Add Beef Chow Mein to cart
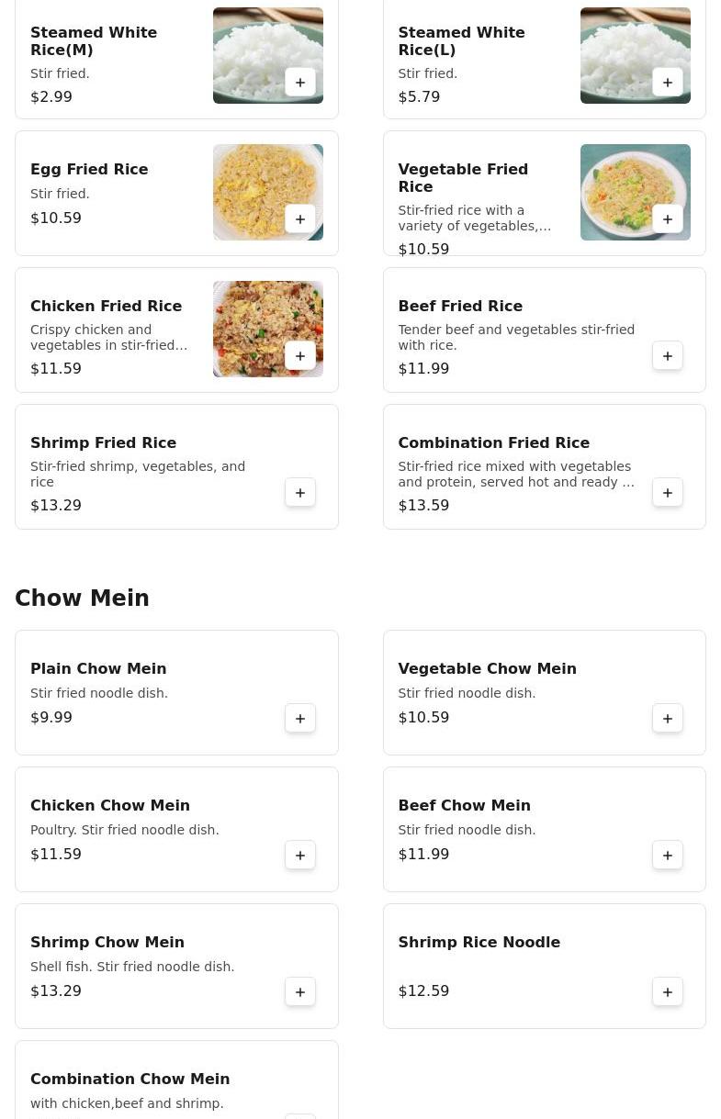The image size is (721, 1119). 668,856
